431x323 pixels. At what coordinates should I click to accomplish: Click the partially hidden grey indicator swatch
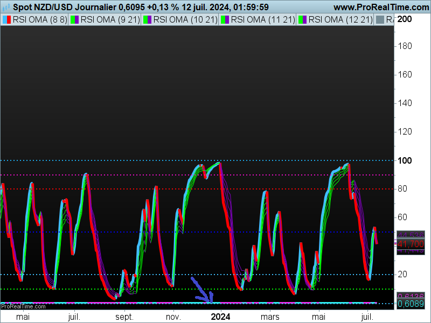[x=380, y=19]
